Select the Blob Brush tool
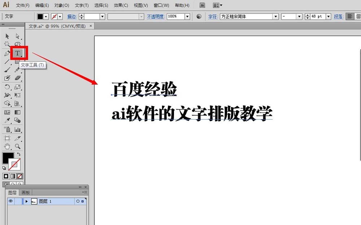This screenshot has width=361, height=225. (7, 78)
